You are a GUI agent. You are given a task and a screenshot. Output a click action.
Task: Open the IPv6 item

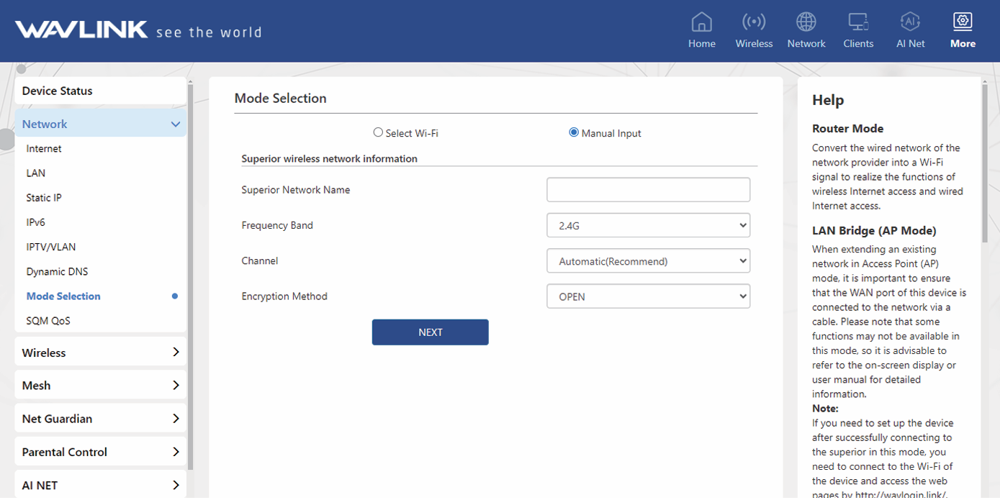click(x=36, y=222)
